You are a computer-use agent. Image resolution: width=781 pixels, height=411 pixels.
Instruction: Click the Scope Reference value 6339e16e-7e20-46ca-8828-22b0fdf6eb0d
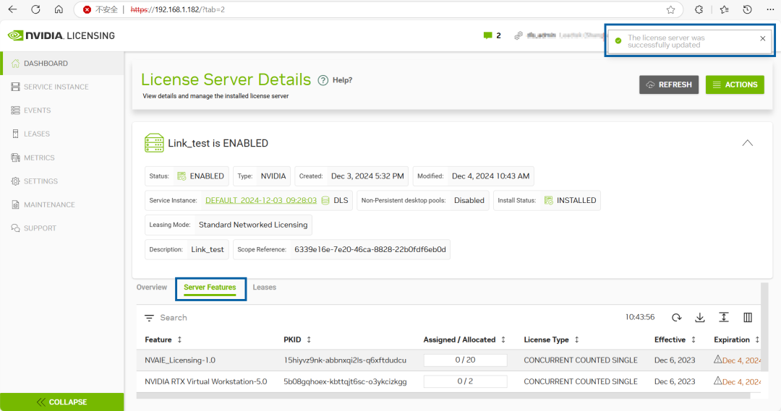[370, 249]
